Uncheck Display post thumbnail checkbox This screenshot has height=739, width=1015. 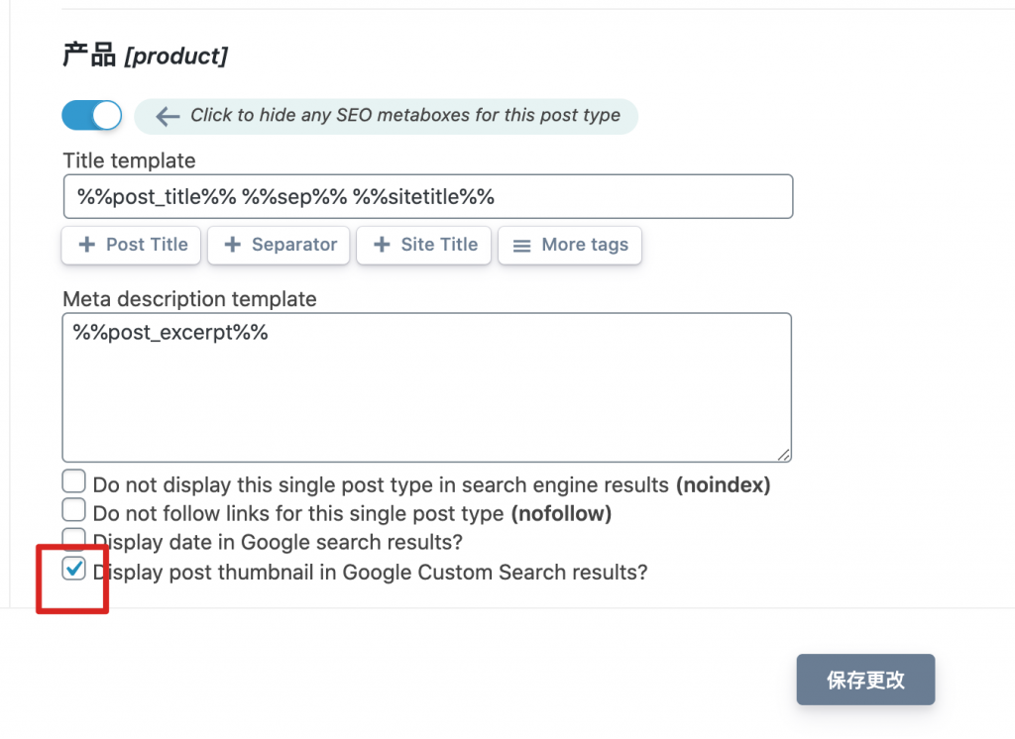[74, 569]
